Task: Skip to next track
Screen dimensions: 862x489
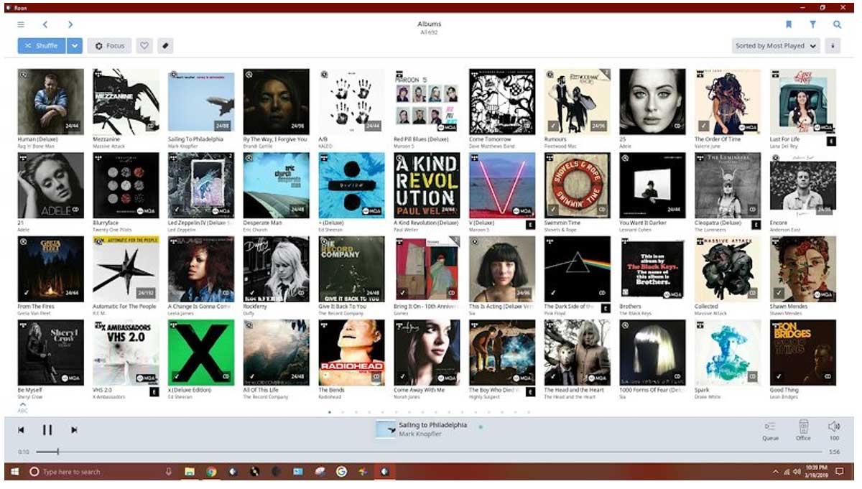Action: [x=74, y=429]
